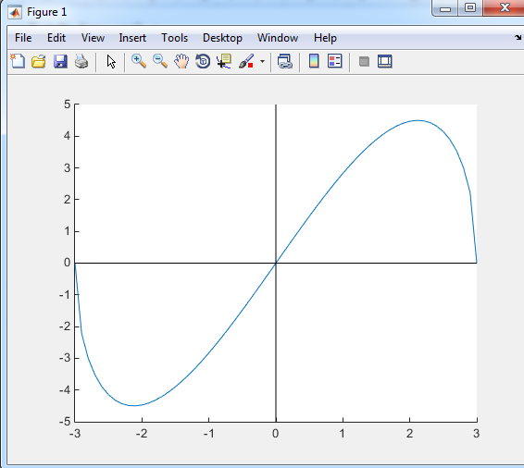
Task: Click the New Figure icon
Action: click(x=18, y=61)
